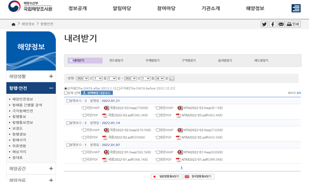Open PDF icon for 국문2022-03.pdf

[105, 115]
